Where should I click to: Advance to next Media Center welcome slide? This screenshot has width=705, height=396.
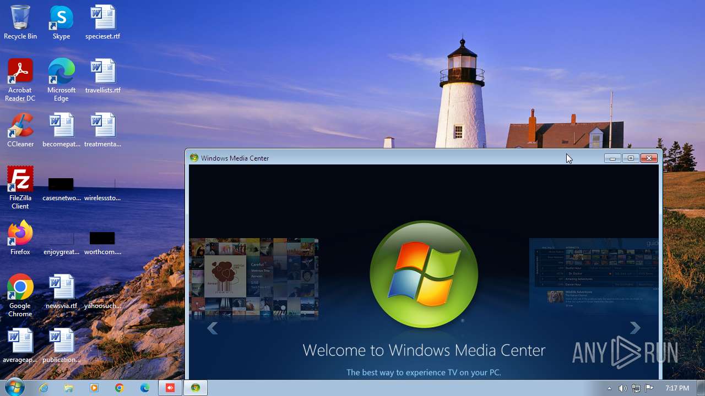(x=635, y=328)
